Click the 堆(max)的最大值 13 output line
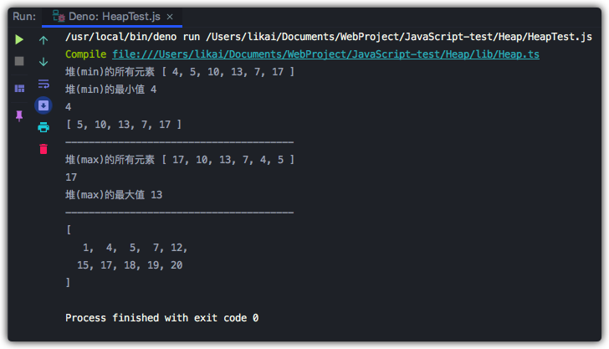This screenshot has width=609, height=349. (114, 195)
